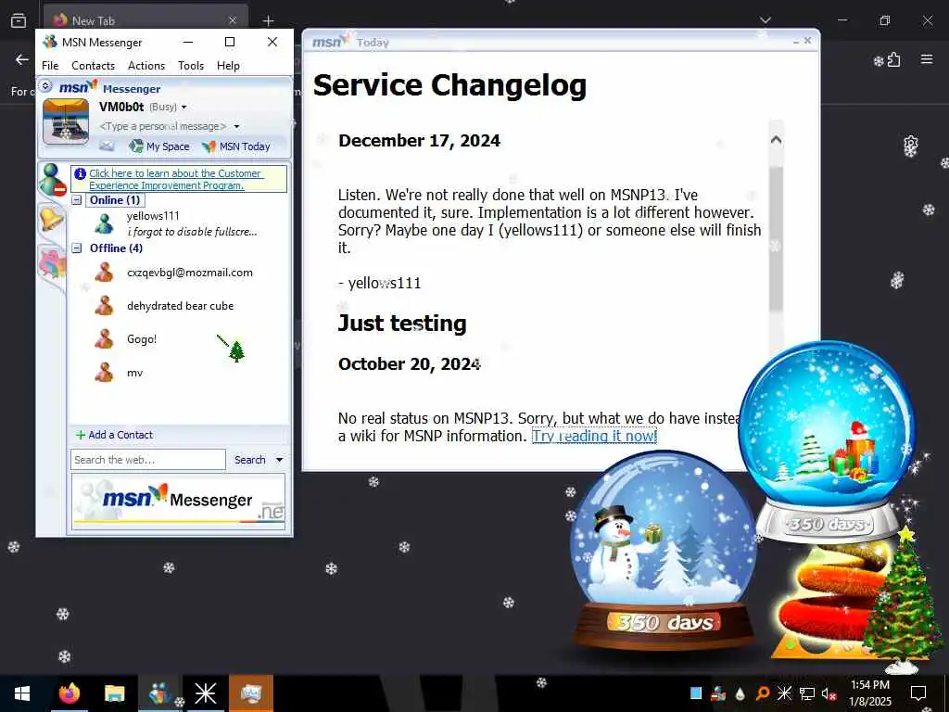Viewport: 949px width, 712px height.
Task: Select the Firefox New Tab tab
Action: 146,20
